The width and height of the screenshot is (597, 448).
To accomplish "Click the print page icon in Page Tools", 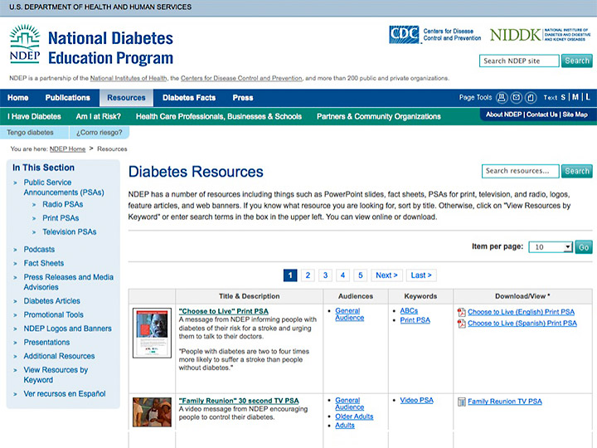I will pos(502,97).
